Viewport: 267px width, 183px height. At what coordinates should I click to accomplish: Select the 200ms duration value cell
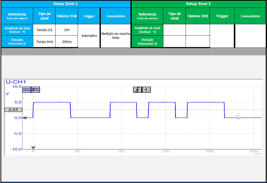click(x=67, y=42)
